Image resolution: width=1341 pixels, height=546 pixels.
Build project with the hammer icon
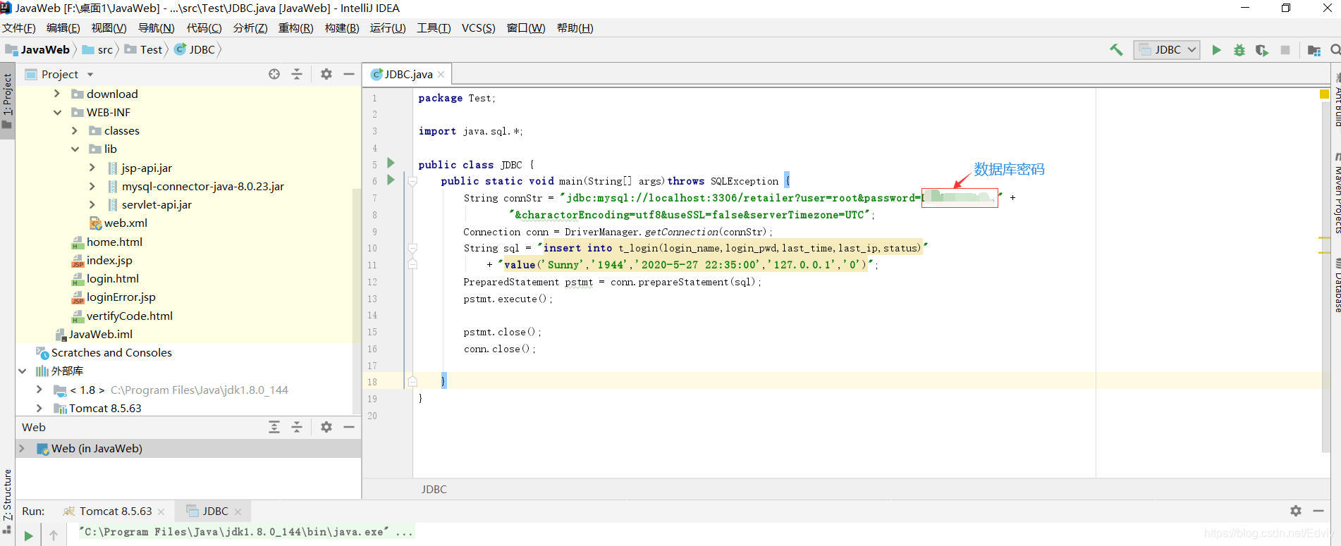coord(1116,50)
